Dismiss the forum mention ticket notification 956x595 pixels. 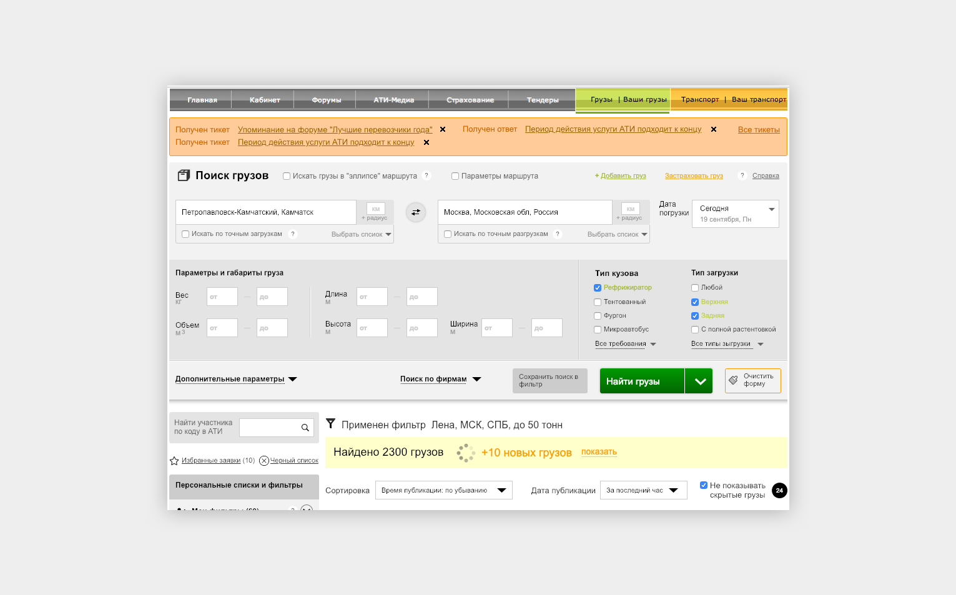(443, 130)
